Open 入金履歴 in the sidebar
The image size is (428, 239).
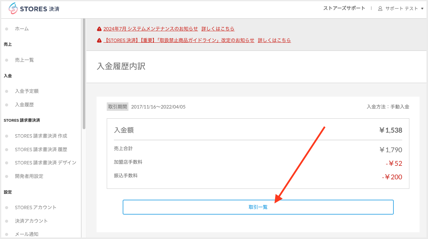(x=24, y=105)
